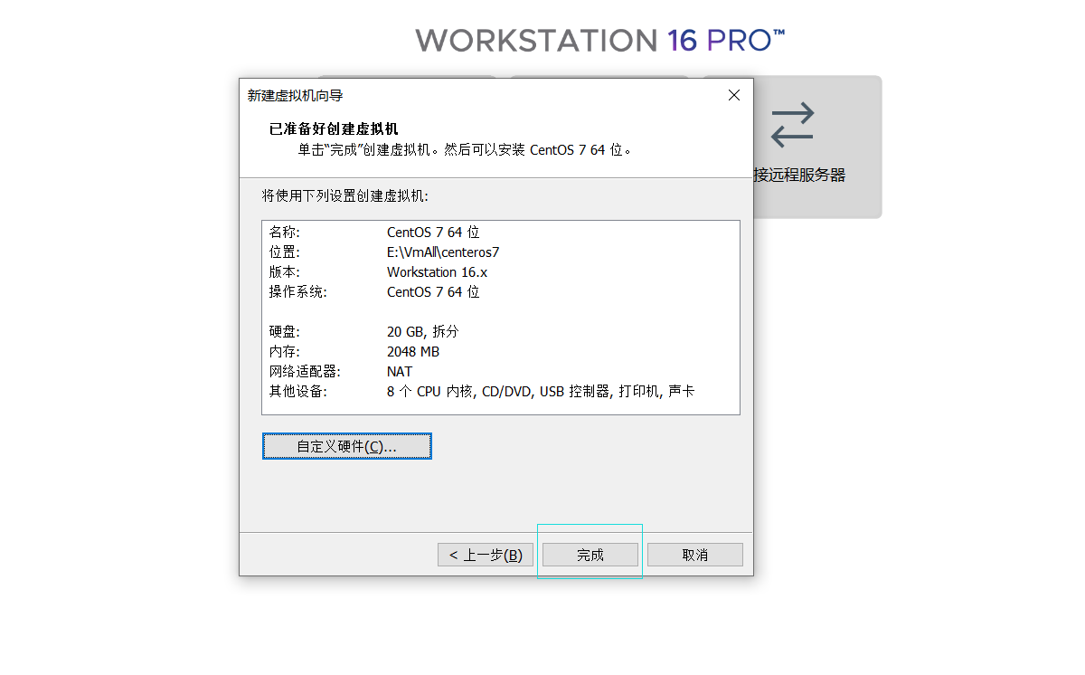Click the 已准备好创建虚拟机 heading

(x=334, y=129)
